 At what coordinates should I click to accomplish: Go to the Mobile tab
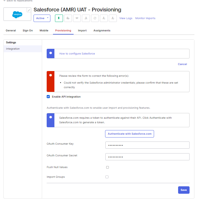44,31
